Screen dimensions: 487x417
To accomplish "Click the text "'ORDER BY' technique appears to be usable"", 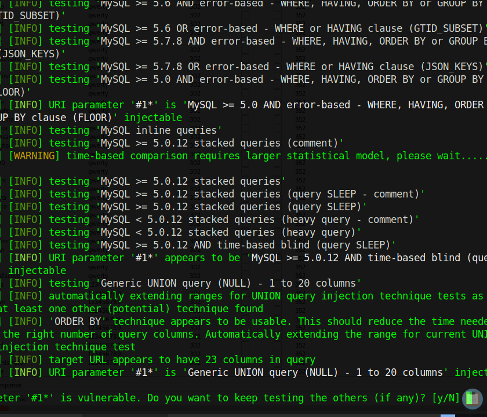I will [x=170, y=321].
